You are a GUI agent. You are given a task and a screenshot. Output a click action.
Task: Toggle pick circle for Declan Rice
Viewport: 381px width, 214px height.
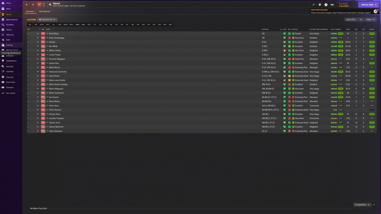coord(29,63)
